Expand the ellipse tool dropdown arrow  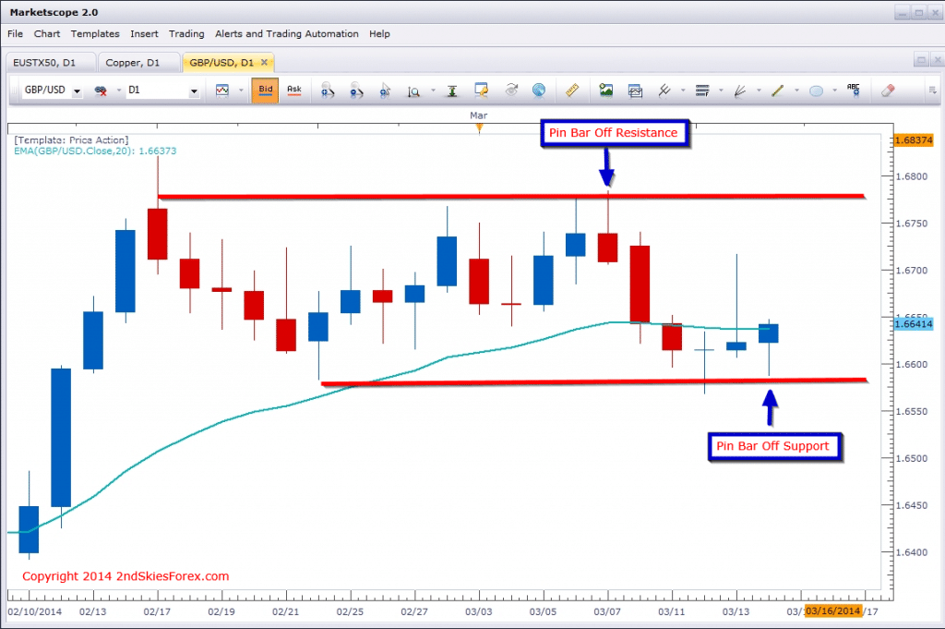(834, 91)
